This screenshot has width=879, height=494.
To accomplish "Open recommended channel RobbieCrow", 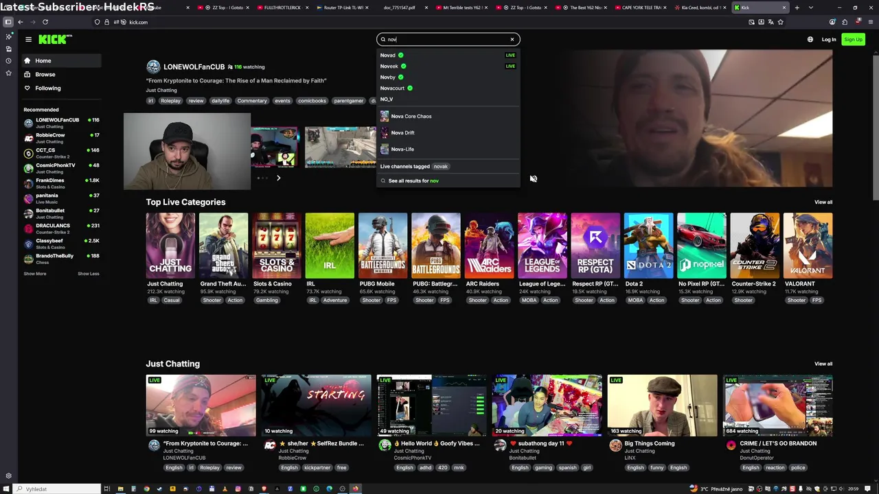I will coord(61,138).
